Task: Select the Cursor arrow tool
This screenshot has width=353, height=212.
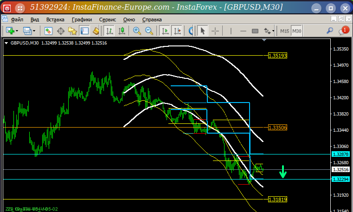Action: [202, 31]
